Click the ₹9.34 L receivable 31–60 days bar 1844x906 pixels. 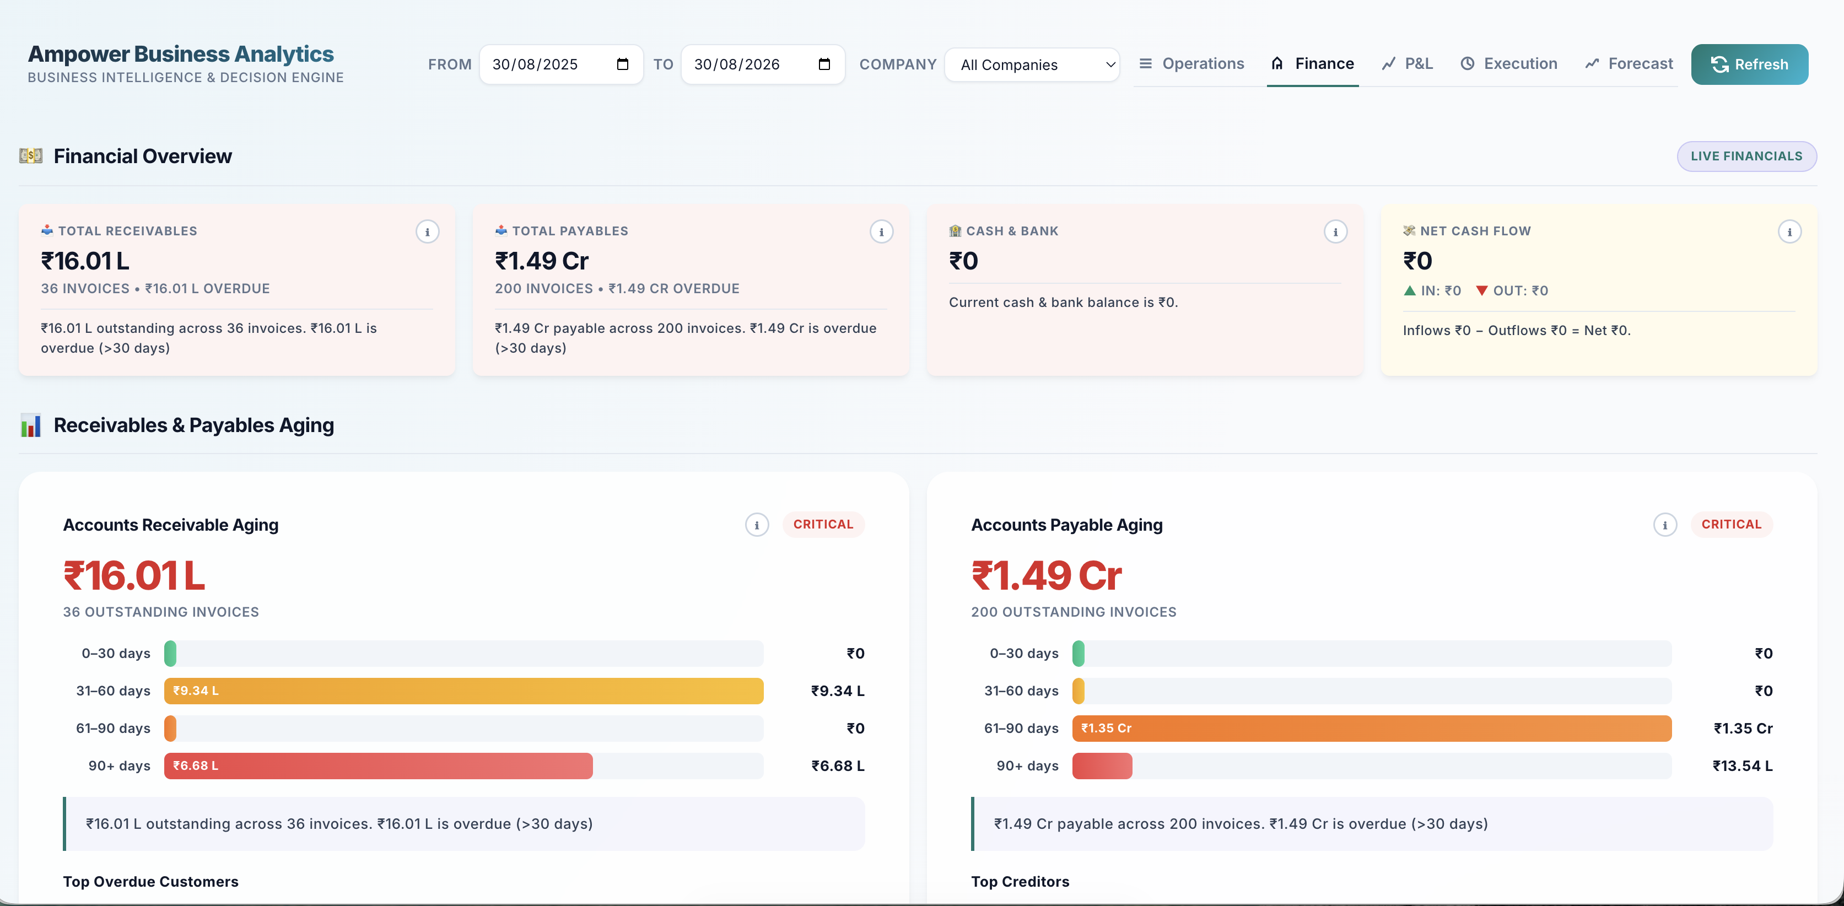coord(463,691)
